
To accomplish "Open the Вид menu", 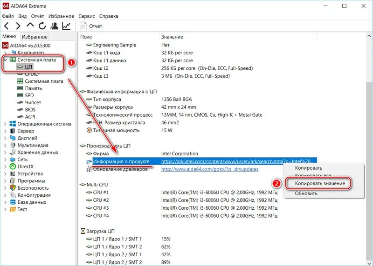I will pyautogui.click(x=22, y=16).
